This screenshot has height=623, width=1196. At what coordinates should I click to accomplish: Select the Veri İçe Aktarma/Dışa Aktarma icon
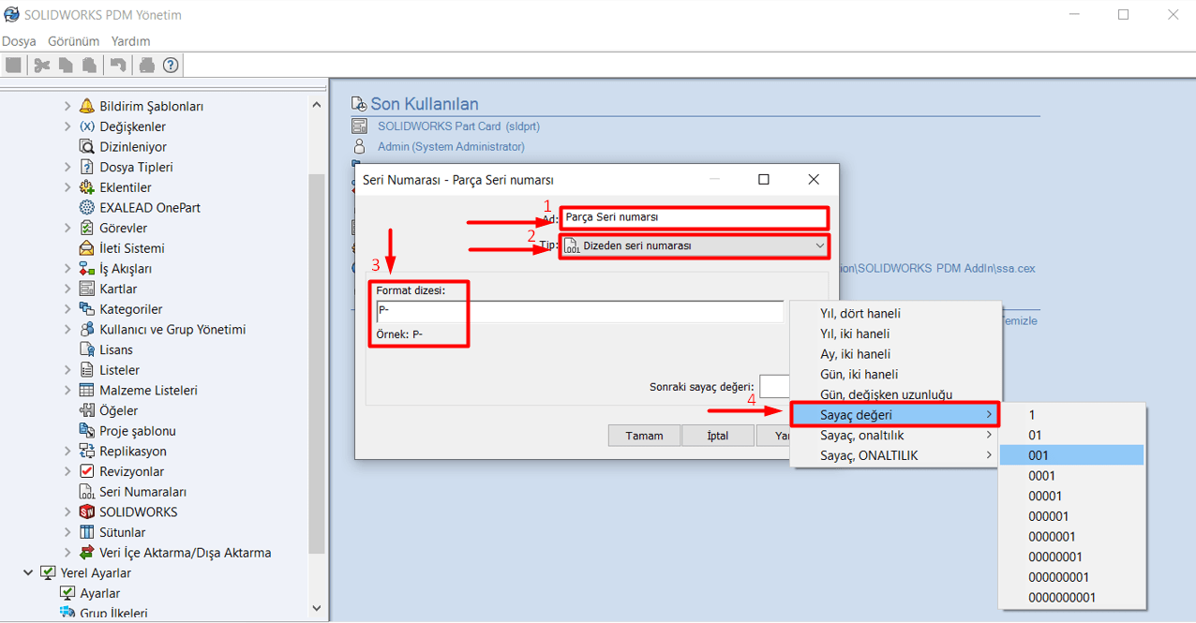point(87,553)
